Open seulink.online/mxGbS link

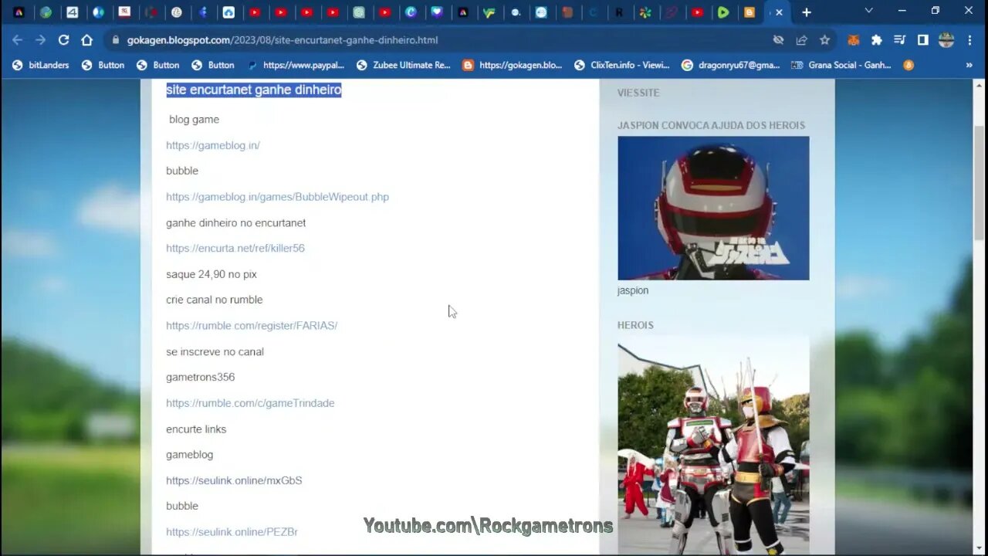coord(234,480)
